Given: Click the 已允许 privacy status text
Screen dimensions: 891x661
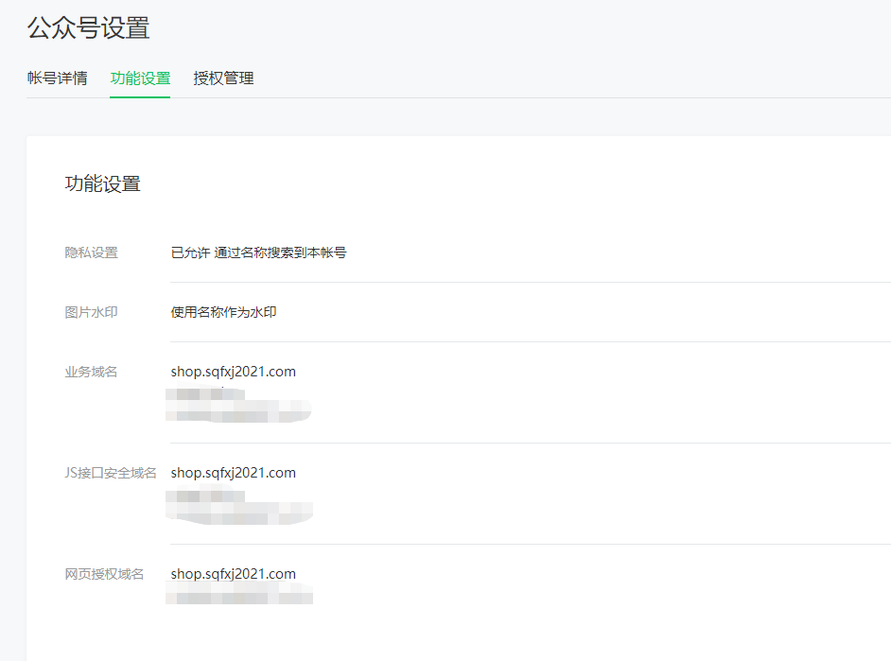Looking at the screenshot, I should 190,252.
